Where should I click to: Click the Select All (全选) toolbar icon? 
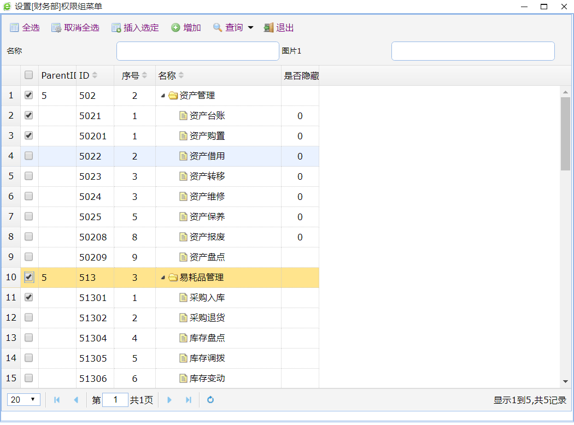pos(14,28)
